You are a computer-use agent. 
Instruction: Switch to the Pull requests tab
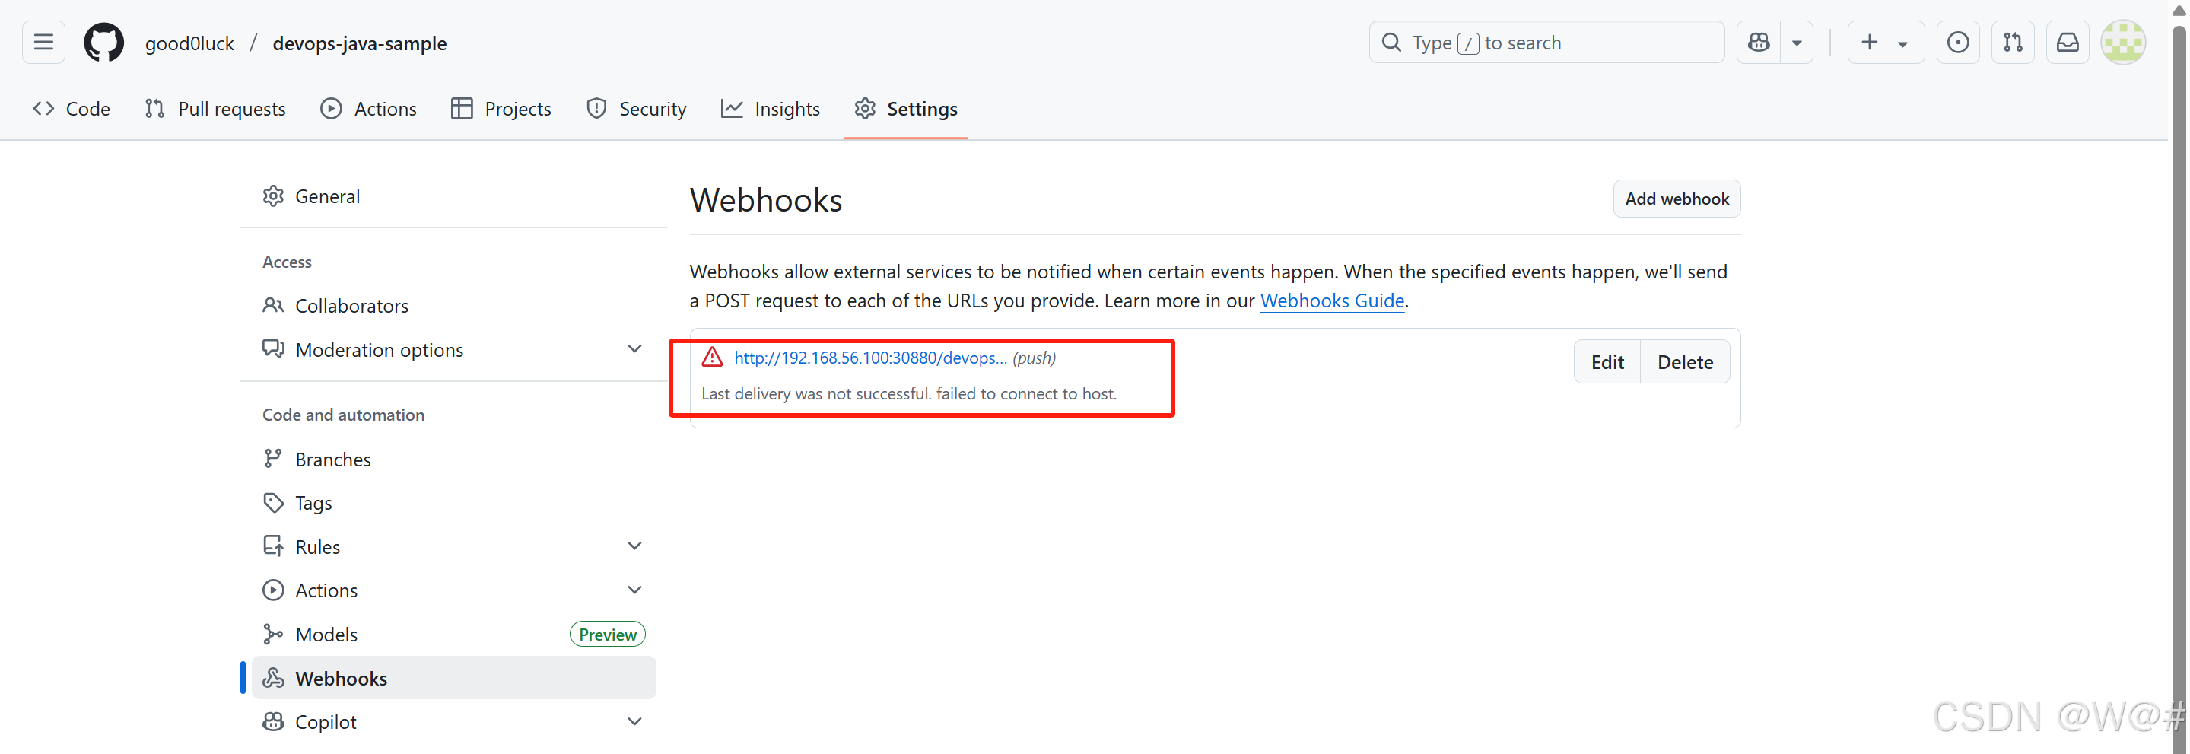pyautogui.click(x=215, y=109)
